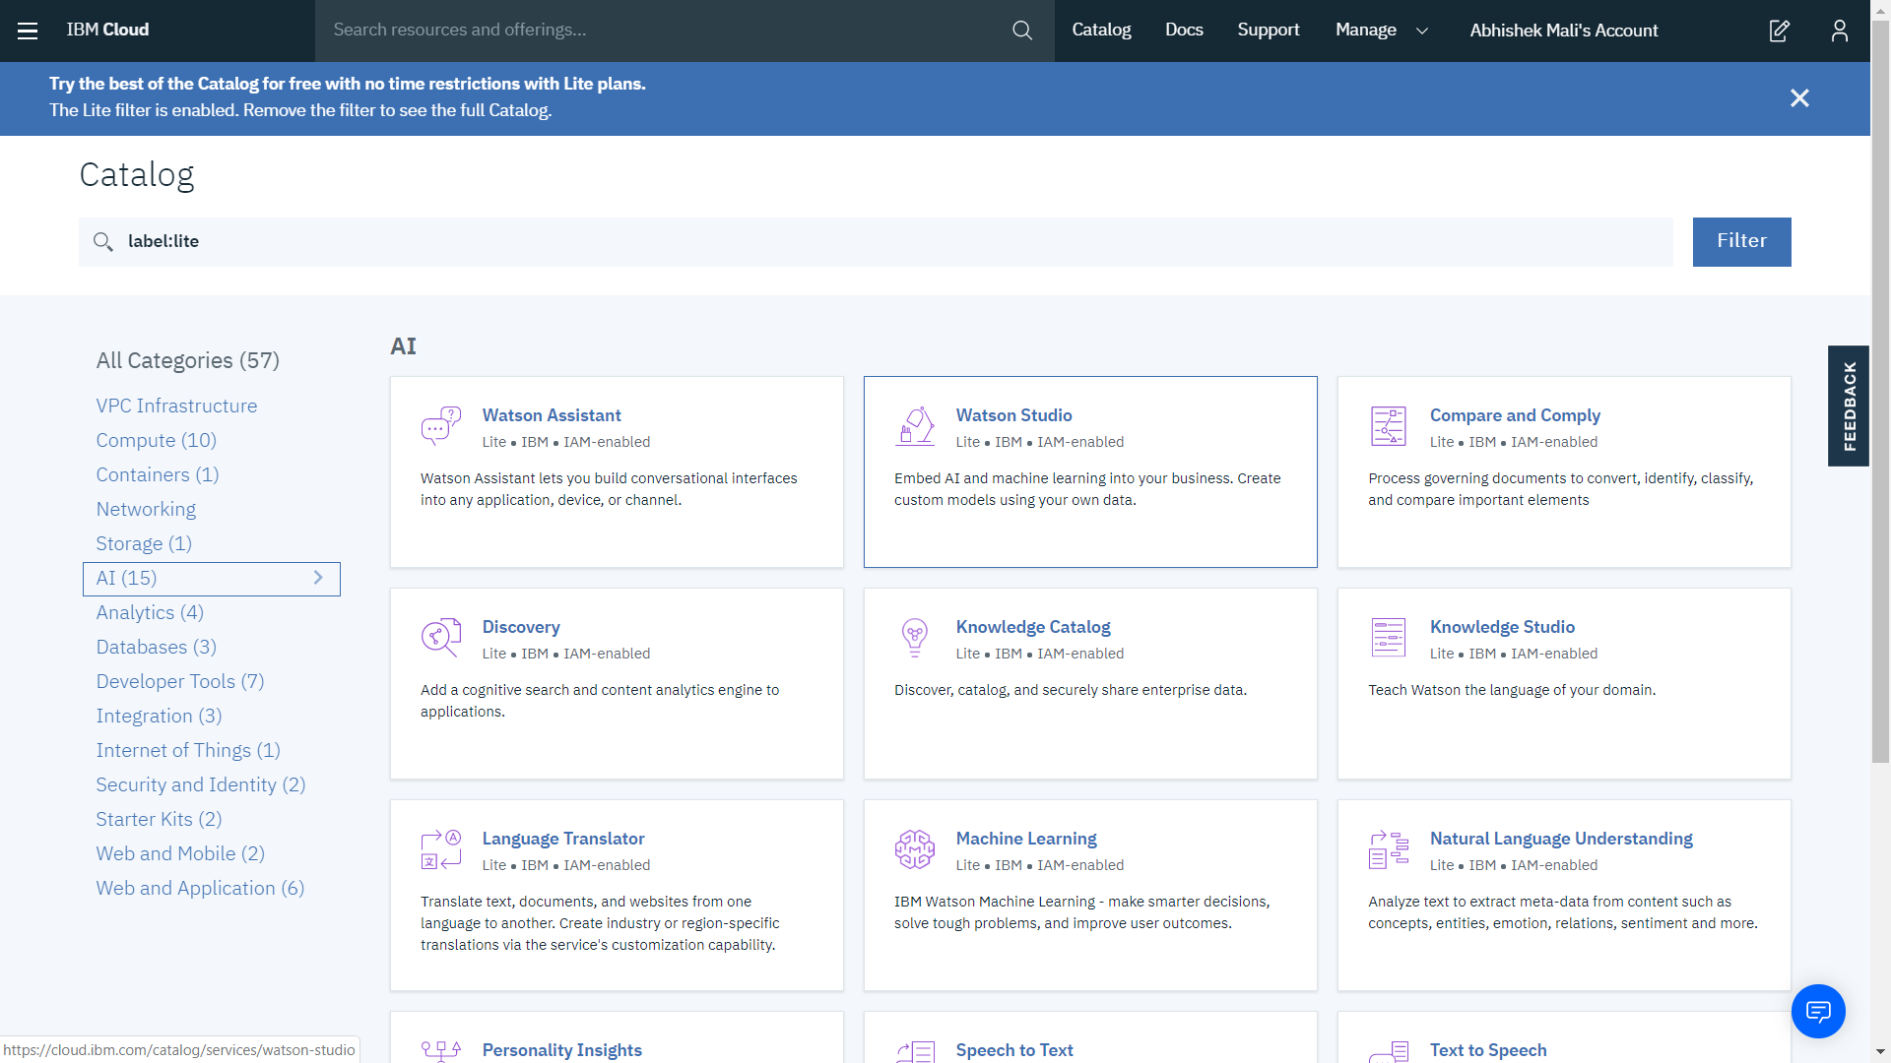Click the catalog search magnifier icon
The width and height of the screenshot is (1891, 1063).
coord(102,241)
